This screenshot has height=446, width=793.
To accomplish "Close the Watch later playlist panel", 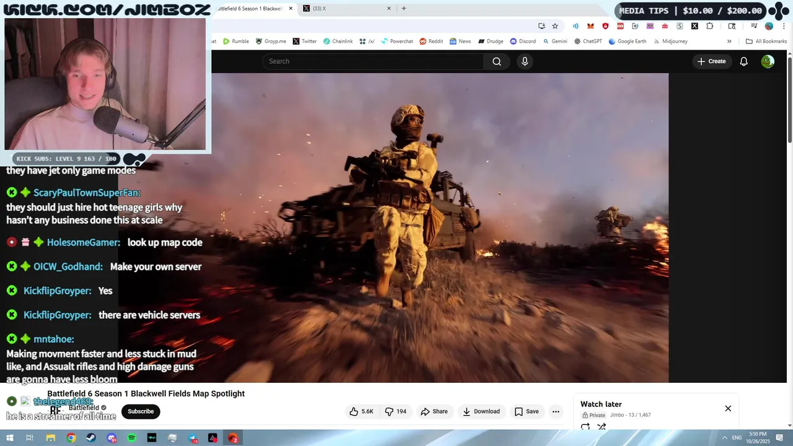I will click(x=728, y=408).
